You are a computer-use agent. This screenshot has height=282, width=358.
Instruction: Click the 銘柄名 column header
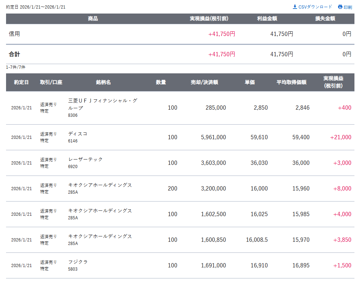(103, 82)
